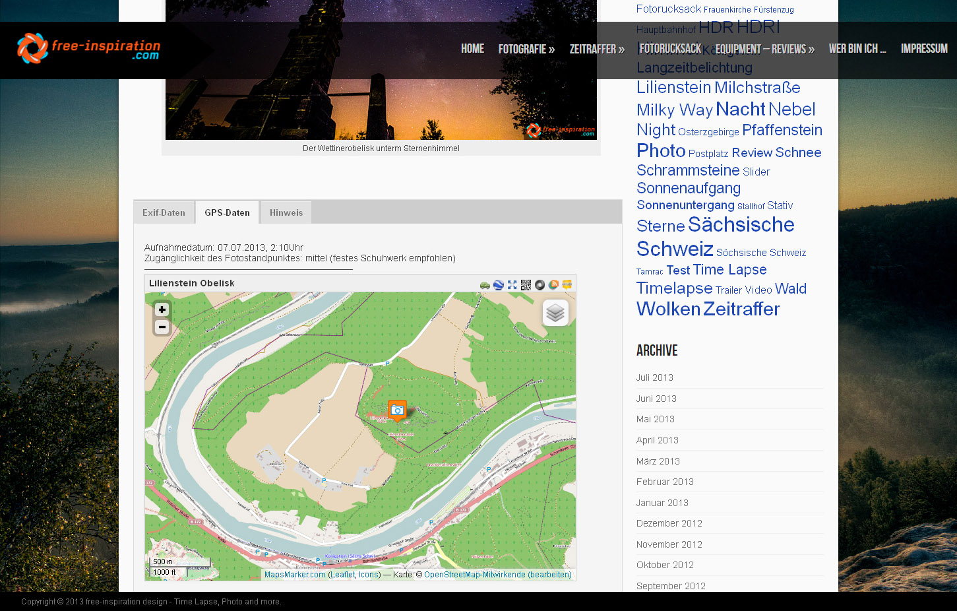Select the GPS-Daten tab
The image size is (957, 611).
point(227,212)
